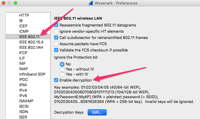Toggle Reassemble fragmented 802.11 datagrams checkbox
This screenshot has width=200, height=119.
point(56,26)
